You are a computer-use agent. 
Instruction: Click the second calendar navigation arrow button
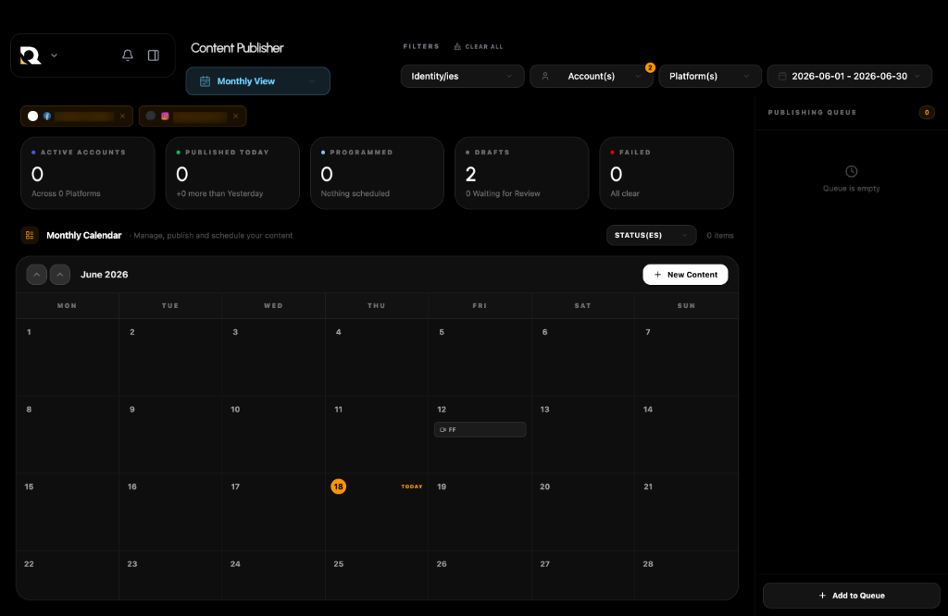pyautogui.click(x=60, y=275)
